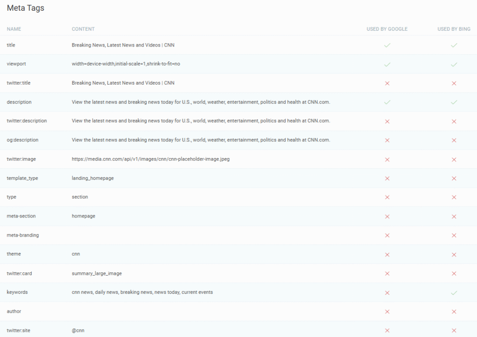Click the NAME column header
This screenshot has width=477, height=337.
[14, 29]
